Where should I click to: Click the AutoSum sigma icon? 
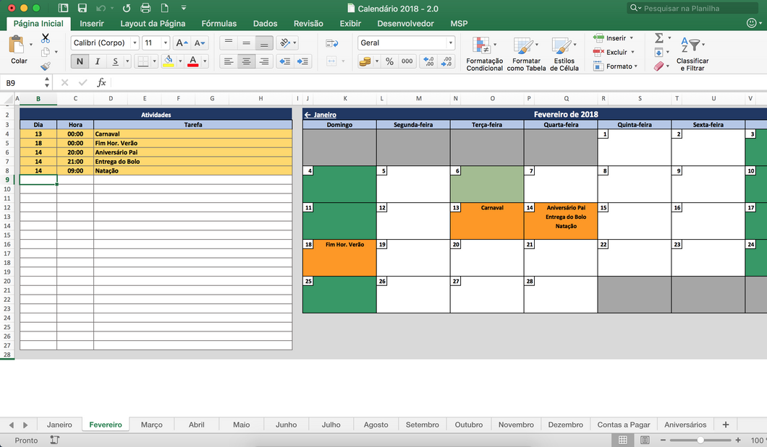(659, 38)
